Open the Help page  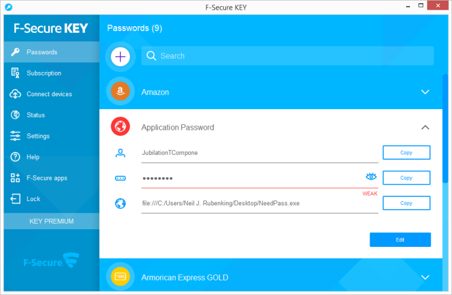click(x=51, y=157)
